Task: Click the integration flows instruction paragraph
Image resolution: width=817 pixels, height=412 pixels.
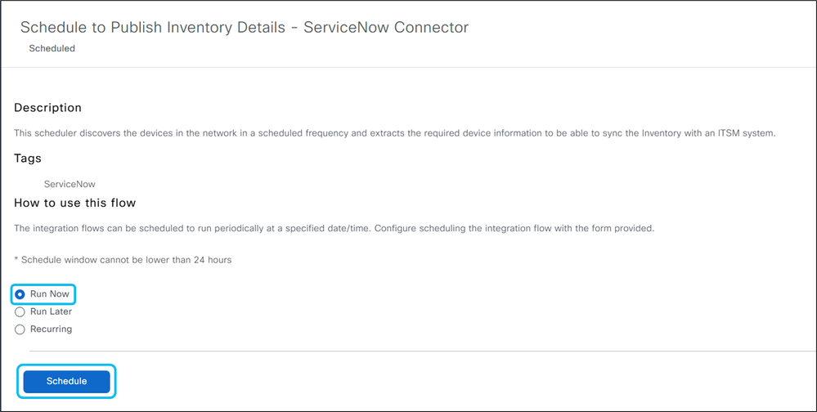Action: [334, 228]
